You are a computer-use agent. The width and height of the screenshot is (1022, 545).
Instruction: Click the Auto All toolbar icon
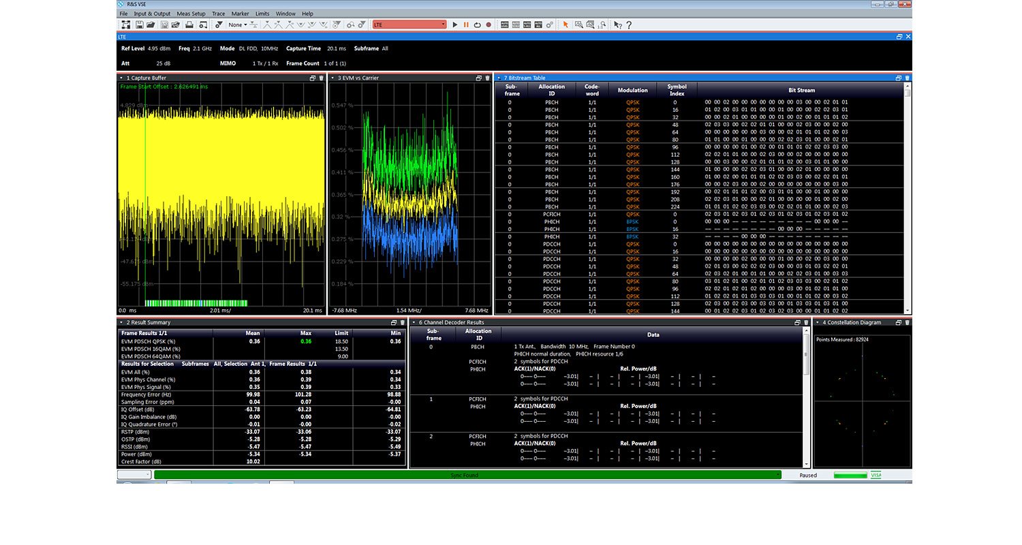538,25
